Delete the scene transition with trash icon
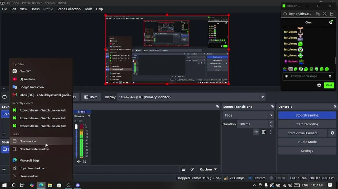The height and width of the screenshot is (189, 338). pos(264,132)
